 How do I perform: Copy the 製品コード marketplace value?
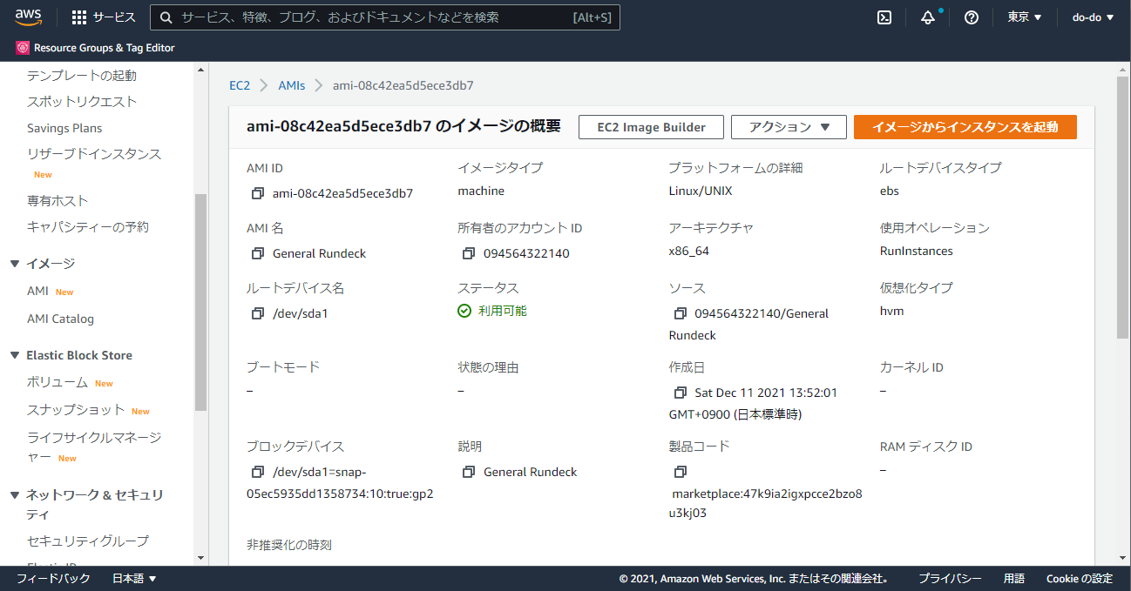pos(680,472)
